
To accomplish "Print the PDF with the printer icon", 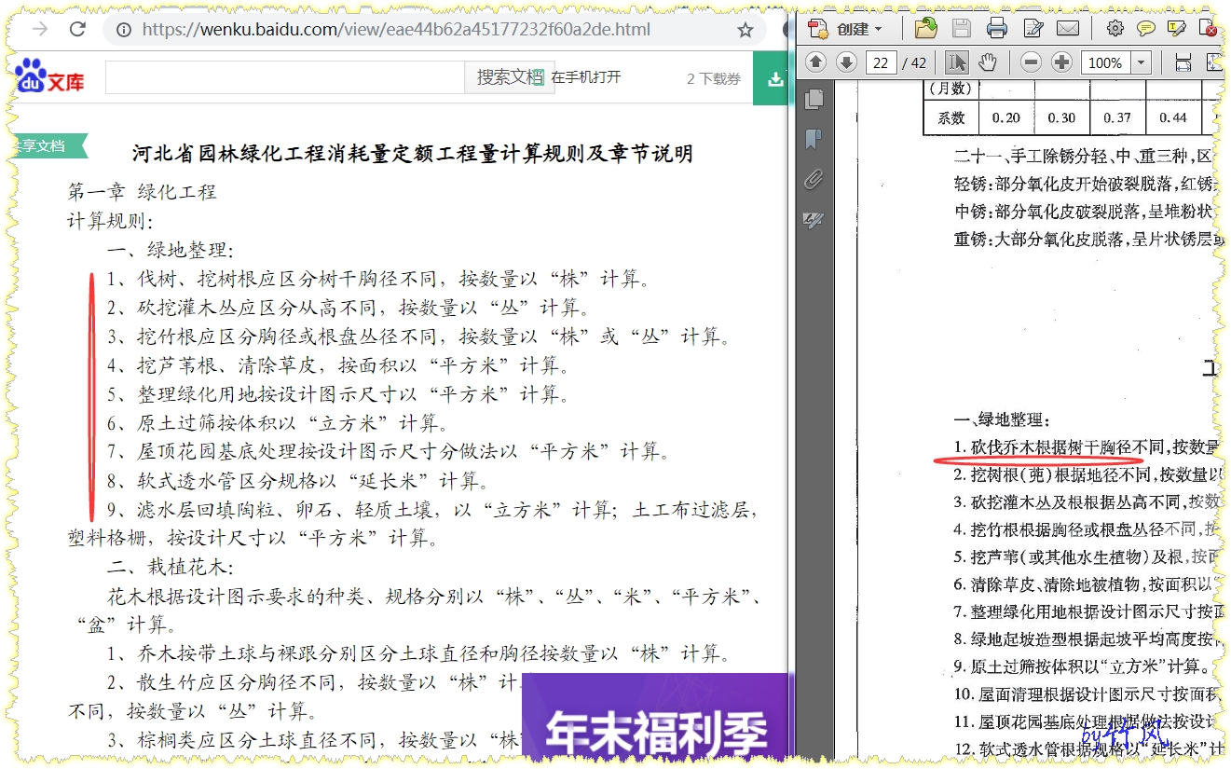I will pyautogui.click(x=996, y=28).
